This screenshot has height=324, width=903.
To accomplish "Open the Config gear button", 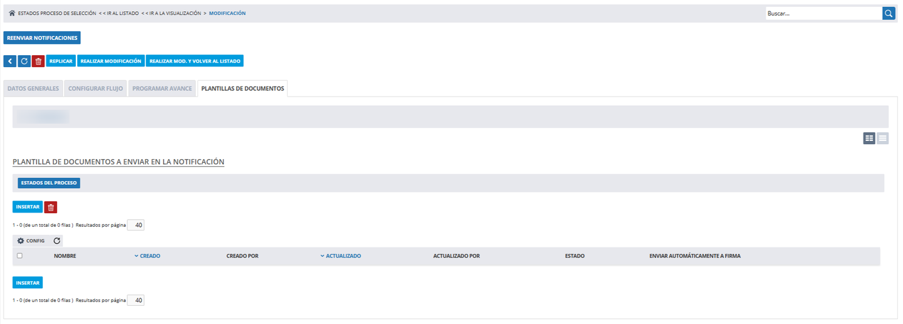I will (x=31, y=241).
